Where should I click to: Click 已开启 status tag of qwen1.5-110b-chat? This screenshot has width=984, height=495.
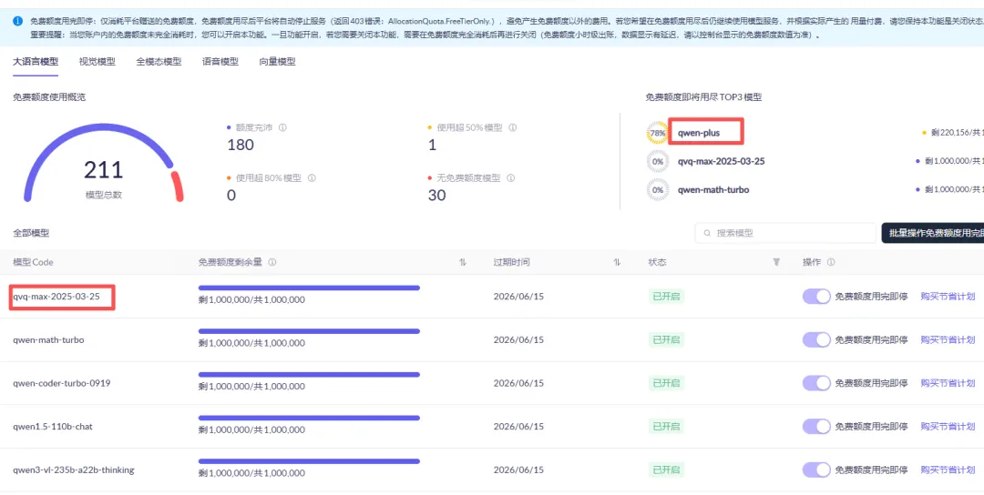pyautogui.click(x=666, y=426)
